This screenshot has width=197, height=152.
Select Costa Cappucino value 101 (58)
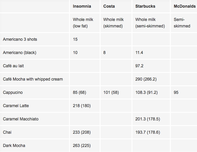(x=111, y=92)
